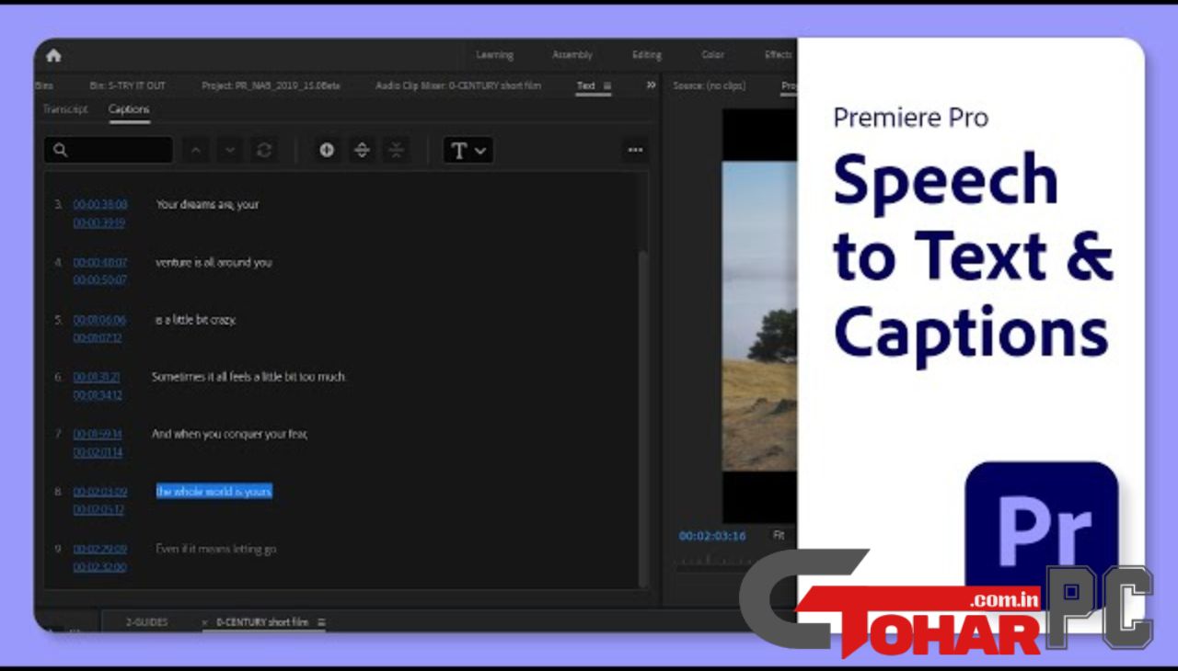Viewport: 1178px width, 671px height.
Task: Click start timecode link of caption 6
Action: [x=97, y=377]
